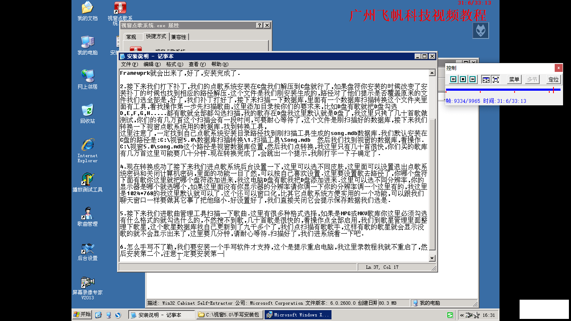This screenshot has height=321, width=571.
Task: Select 屏幕录像专家 V2013 desktop icon
Action: point(87,288)
